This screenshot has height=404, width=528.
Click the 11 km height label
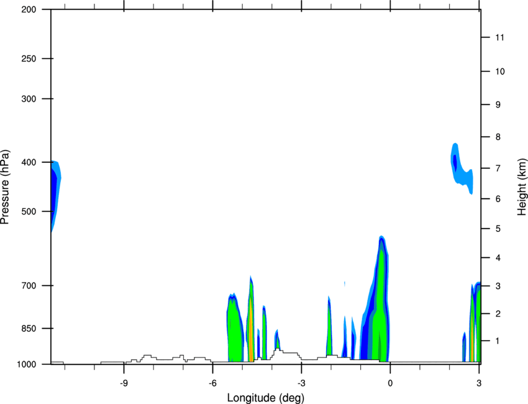[x=499, y=37]
